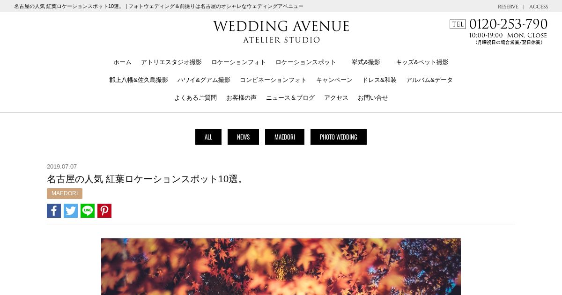The height and width of the screenshot is (295, 562).
Task: Open お問い合せ menu item
Action: click(x=373, y=98)
